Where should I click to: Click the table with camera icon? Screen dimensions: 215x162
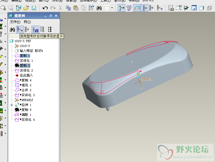(x=171, y=8)
